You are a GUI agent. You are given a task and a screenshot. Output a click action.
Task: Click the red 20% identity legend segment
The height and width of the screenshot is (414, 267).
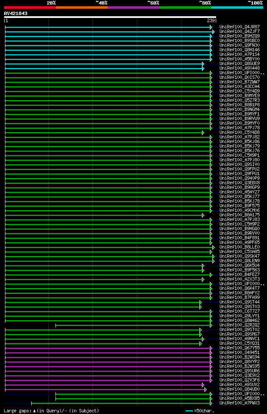pyautogui.click(x=30, y=8)
